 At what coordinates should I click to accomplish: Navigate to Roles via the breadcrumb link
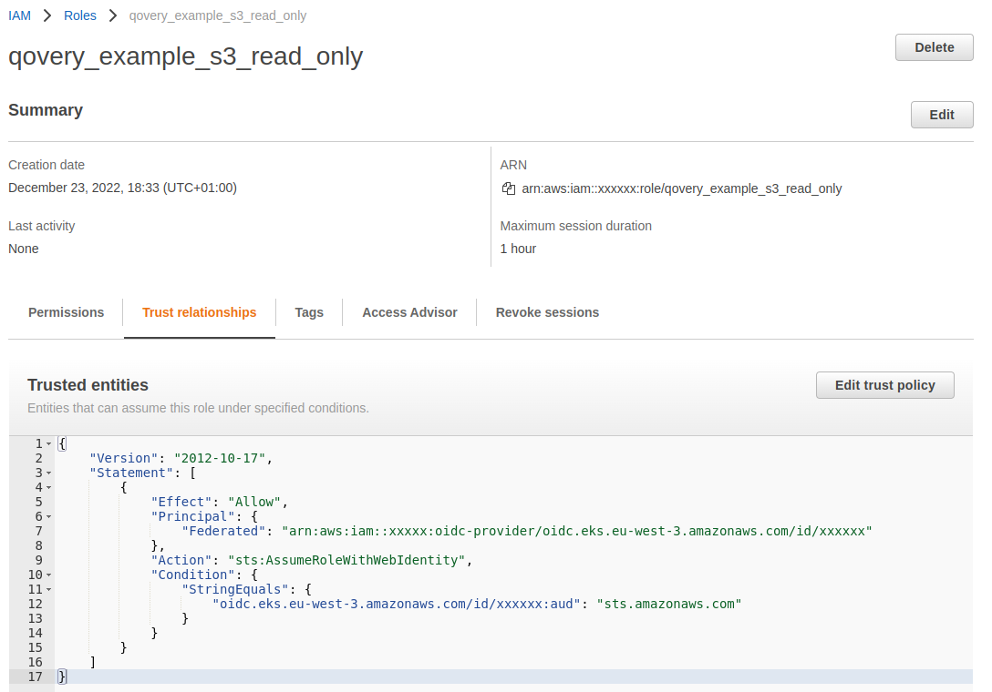(x=79, y=15)
